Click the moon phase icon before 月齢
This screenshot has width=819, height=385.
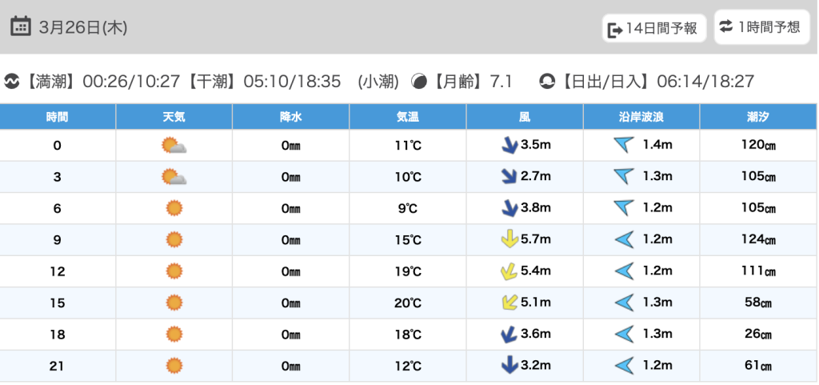click(418, 81)
